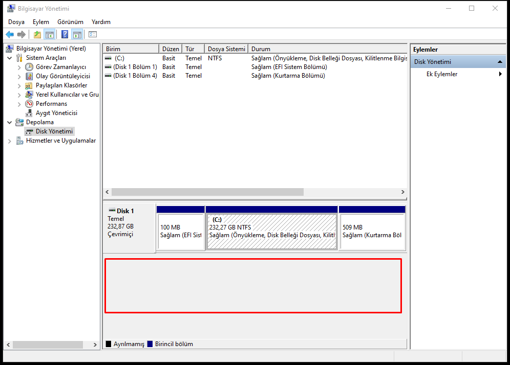This screenshot has height=365, width=510.
Task: Sort by the Tür column header
Action: coord(193,49)
